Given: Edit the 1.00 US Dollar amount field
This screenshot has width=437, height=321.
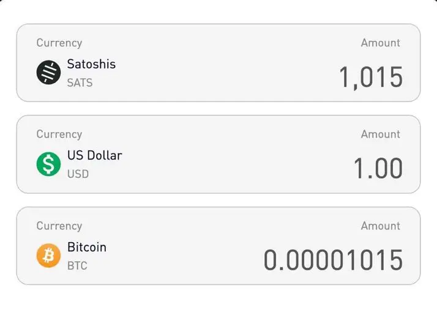Looking at the screenshot, I should coord(378,168).
